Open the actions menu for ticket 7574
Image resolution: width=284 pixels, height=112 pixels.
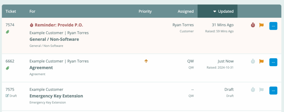[x=273, y=26]
